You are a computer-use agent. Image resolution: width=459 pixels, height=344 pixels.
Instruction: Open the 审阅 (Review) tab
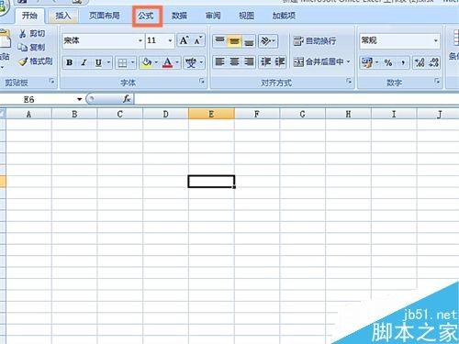pos(213,16)
